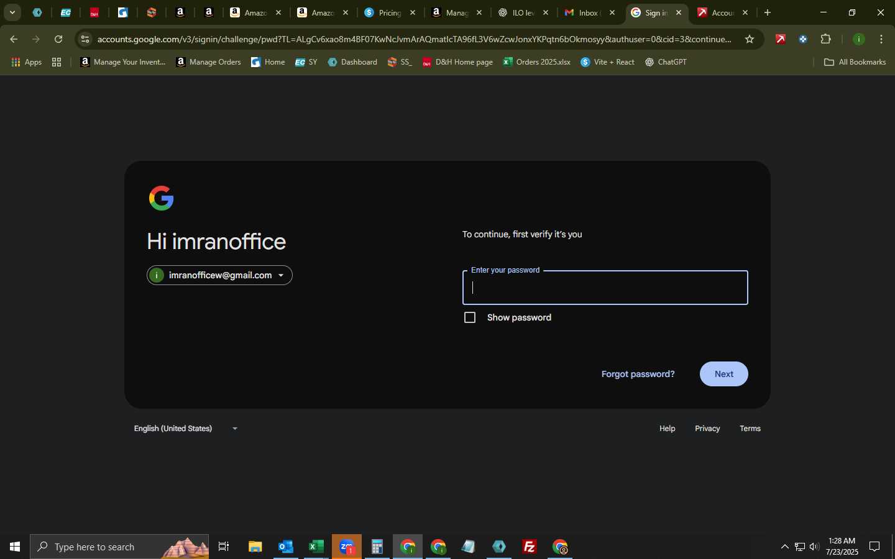Open the Chrome three-dot menu

pos(881,39)
